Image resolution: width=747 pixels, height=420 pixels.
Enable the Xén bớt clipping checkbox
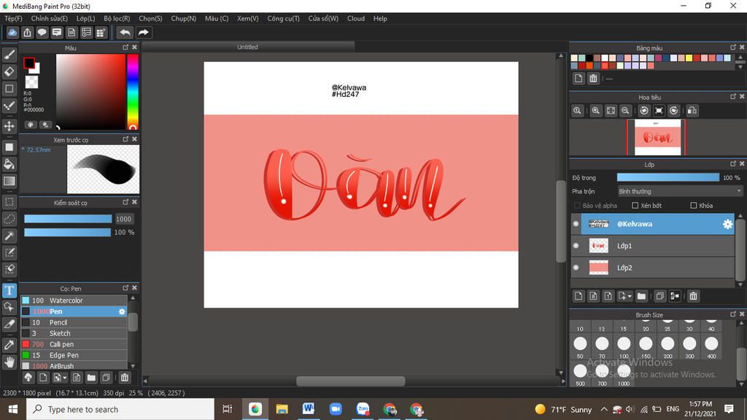(x=635, y=205)
